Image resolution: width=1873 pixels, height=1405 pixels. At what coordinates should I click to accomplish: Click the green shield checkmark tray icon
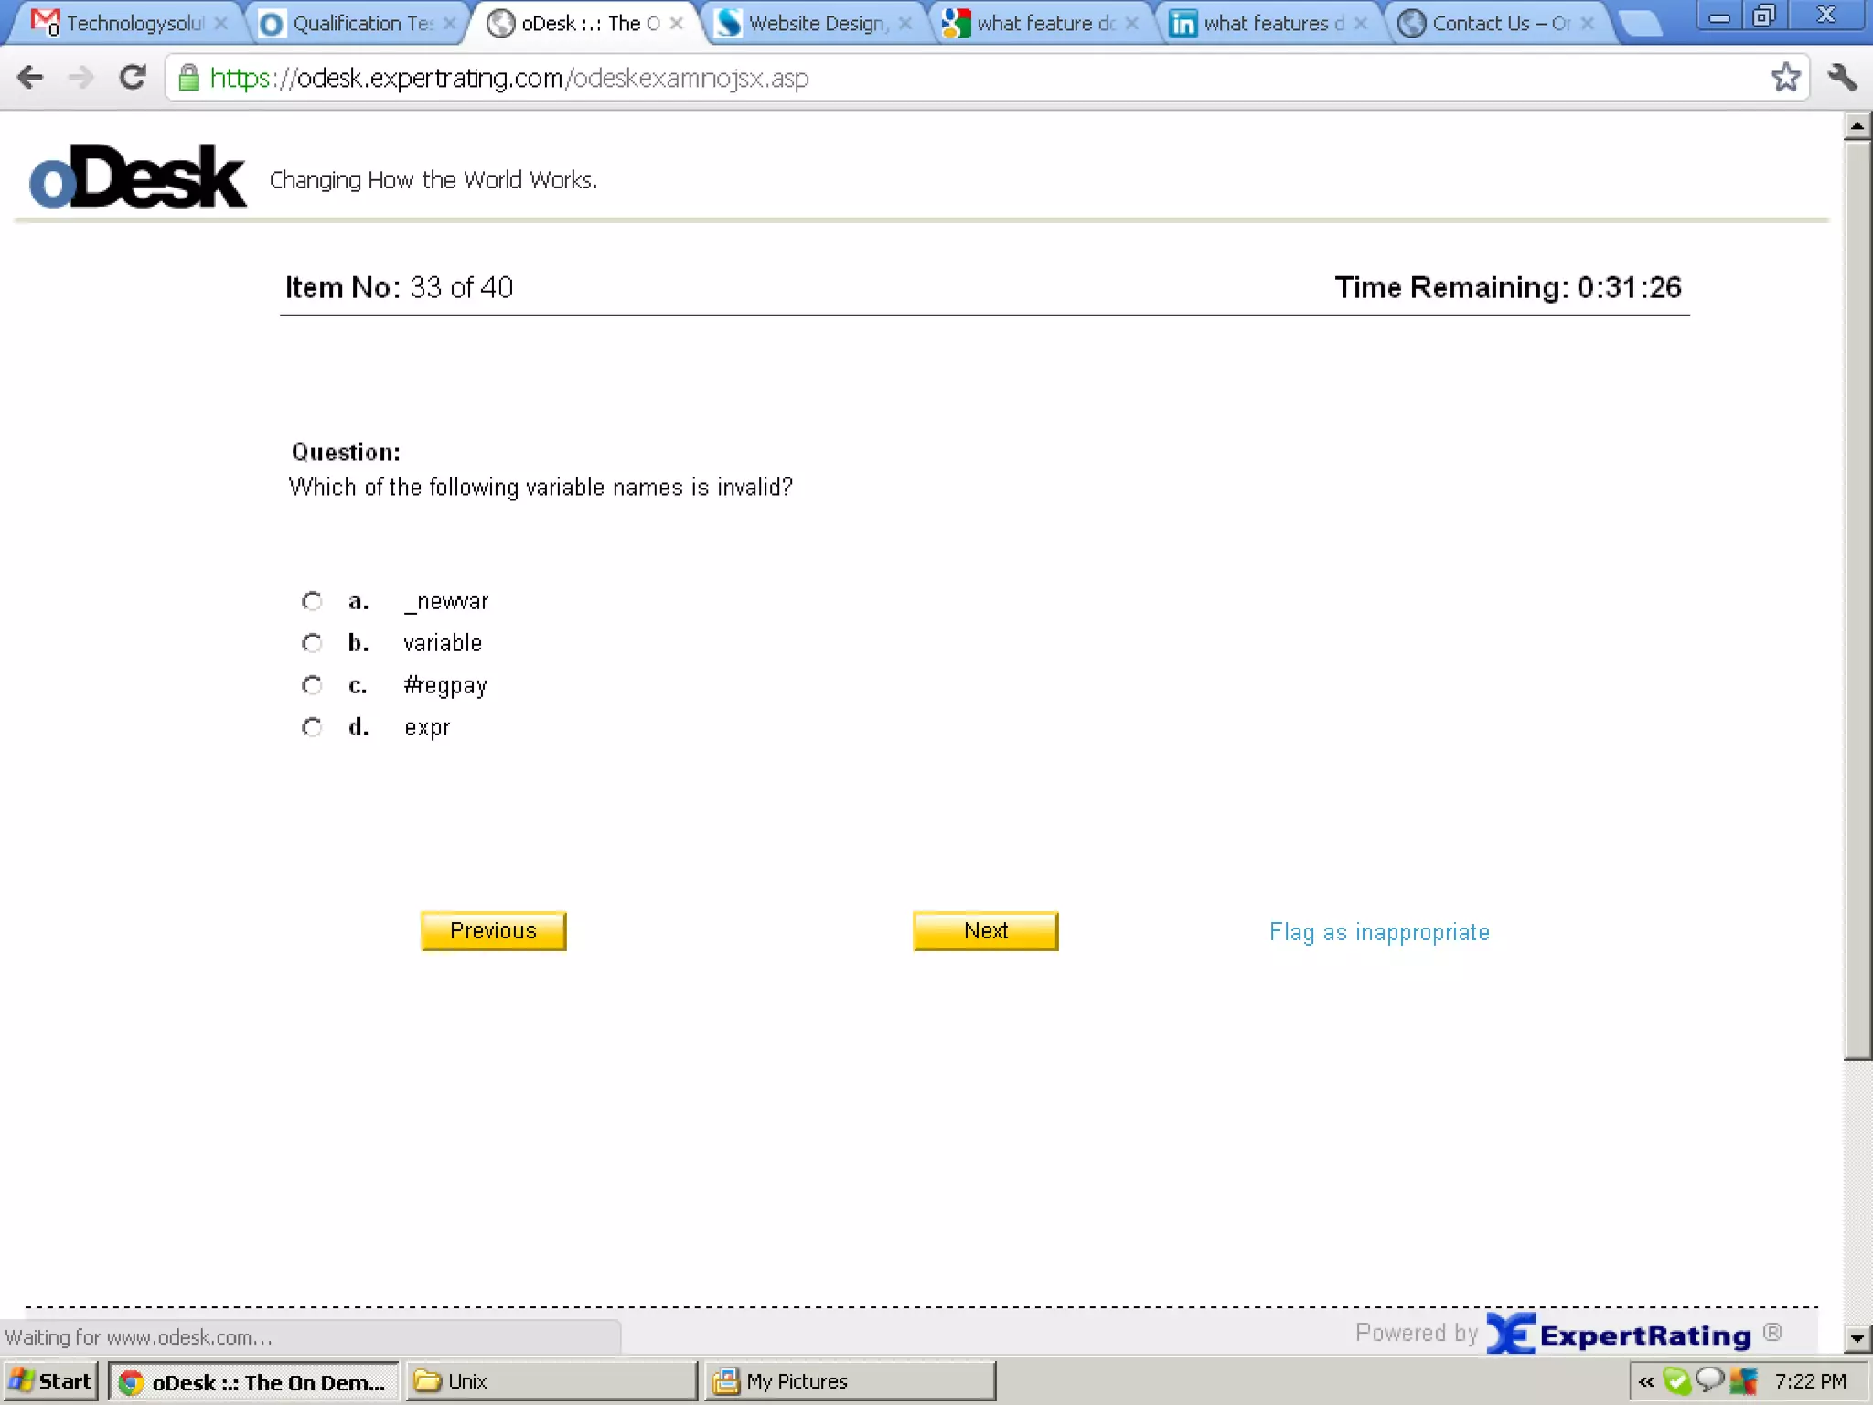[1676, 1380]
